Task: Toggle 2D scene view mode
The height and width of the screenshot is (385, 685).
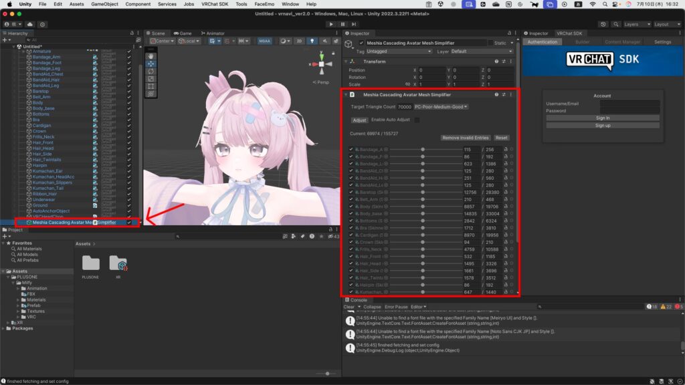Action: (299, 41)
